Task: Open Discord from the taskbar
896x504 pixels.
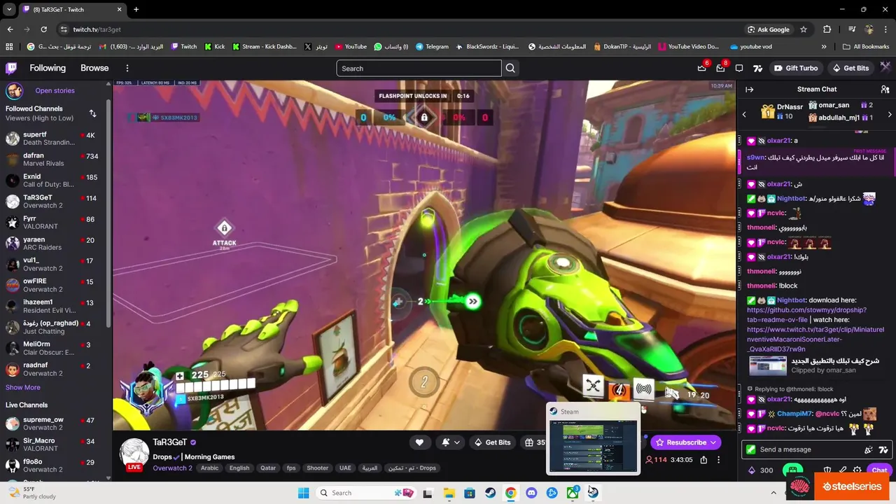Action: click(531, 493)
